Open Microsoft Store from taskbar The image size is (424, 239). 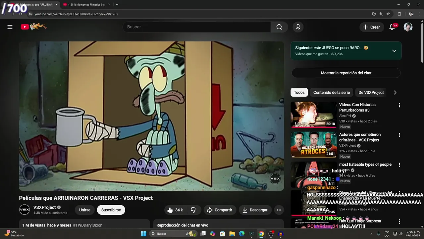[x=222, y=234]
